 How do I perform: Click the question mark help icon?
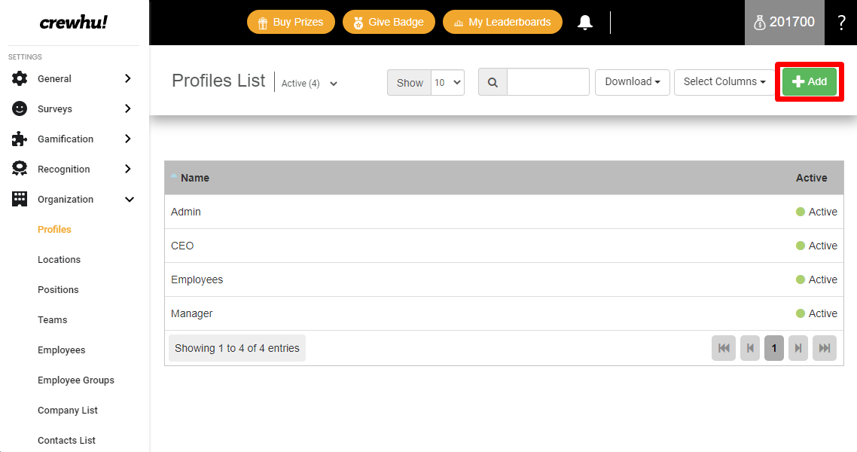(841, 23)
